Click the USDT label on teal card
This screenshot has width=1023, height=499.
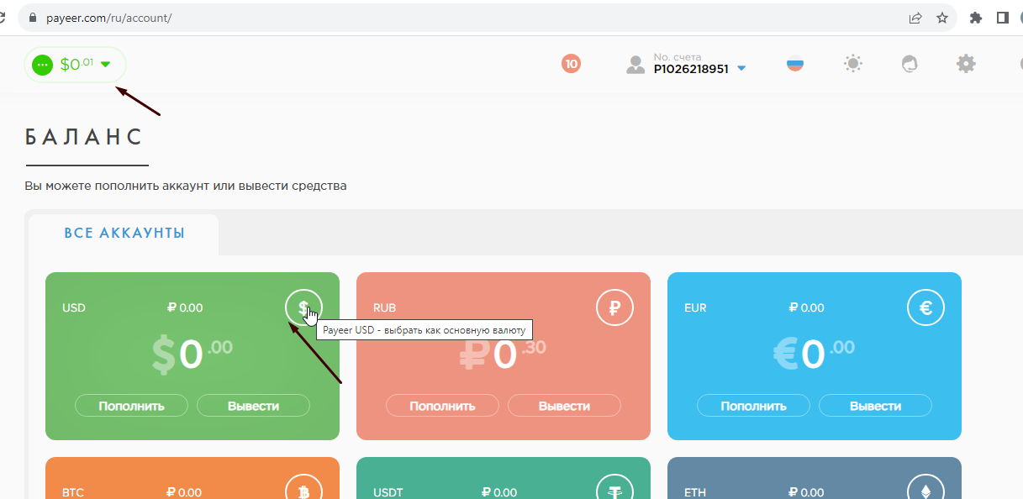tap(389, 492)
